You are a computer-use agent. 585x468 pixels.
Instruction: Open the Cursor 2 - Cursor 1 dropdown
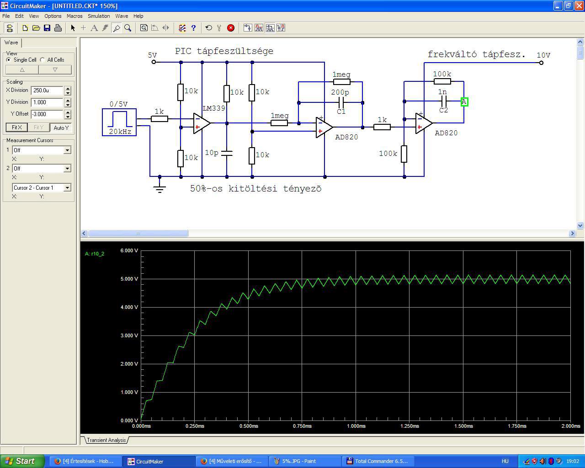click(67, 187)
